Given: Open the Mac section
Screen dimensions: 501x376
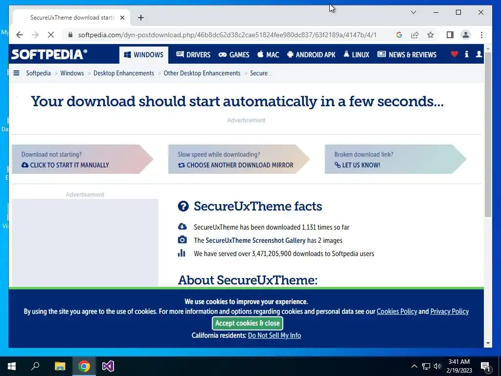Looking at the screenshot, I should pos(268,55).
